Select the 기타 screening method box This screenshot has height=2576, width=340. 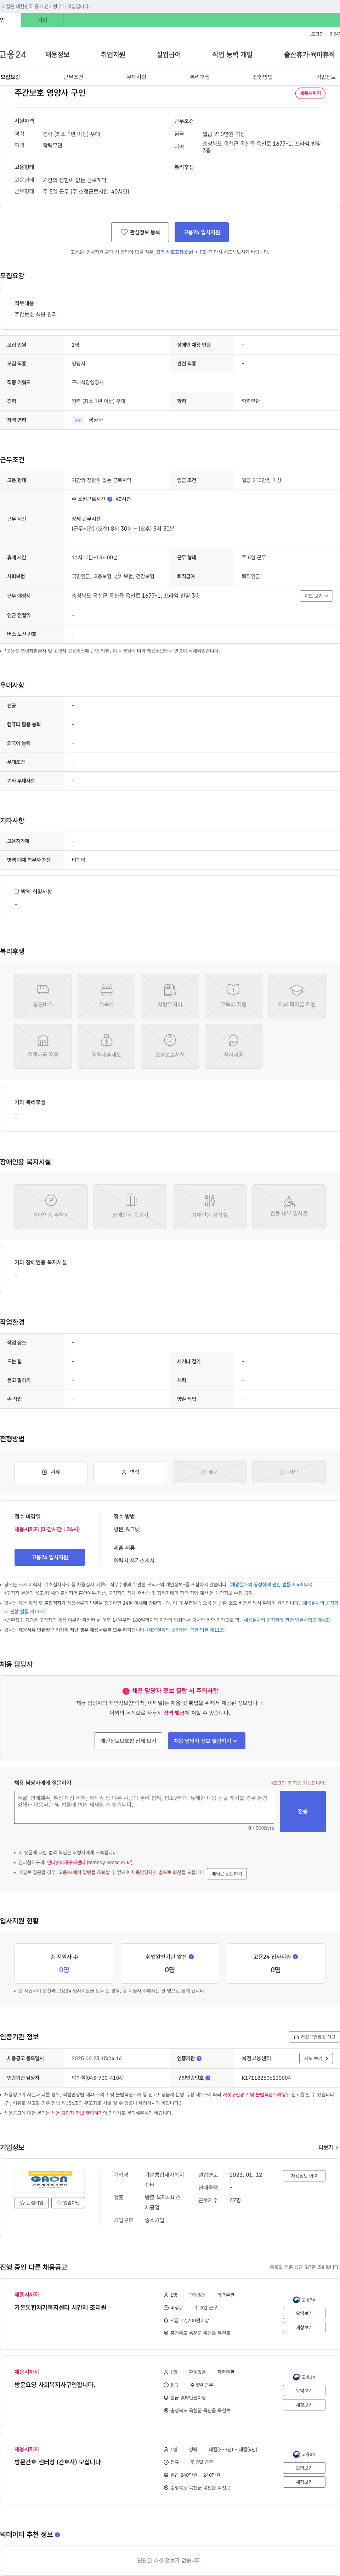[289, 1472]
